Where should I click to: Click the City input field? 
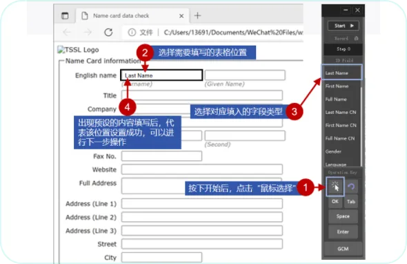tap(161, 257)
